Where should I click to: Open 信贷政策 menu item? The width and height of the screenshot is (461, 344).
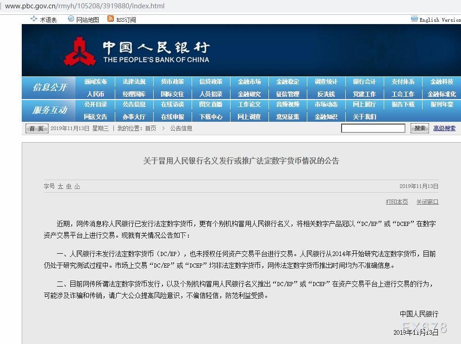(211, 82)
